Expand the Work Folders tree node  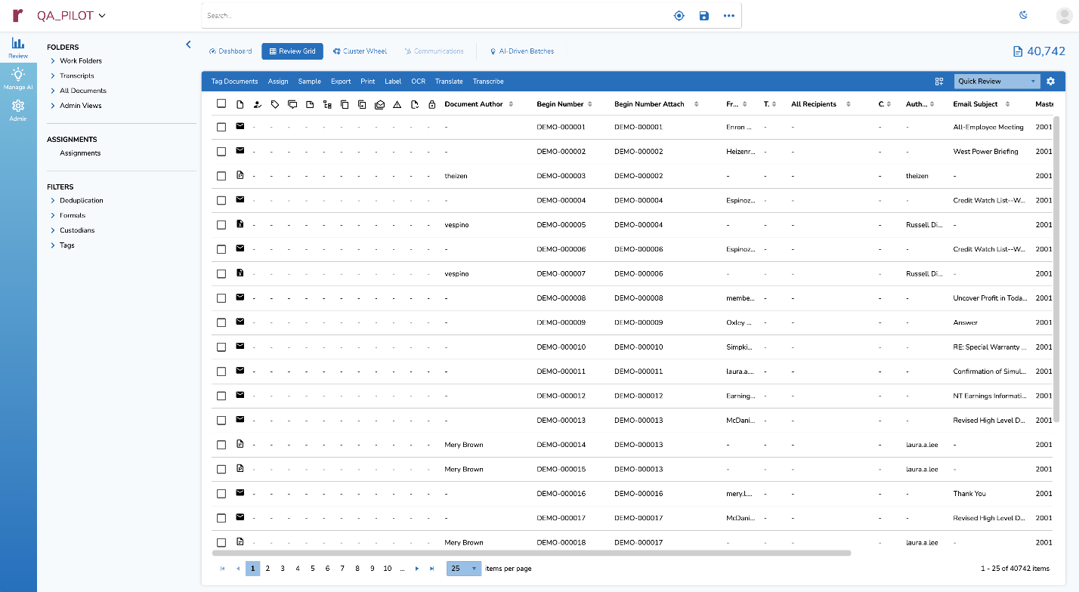pyautogui.click(x=53, y=60)
